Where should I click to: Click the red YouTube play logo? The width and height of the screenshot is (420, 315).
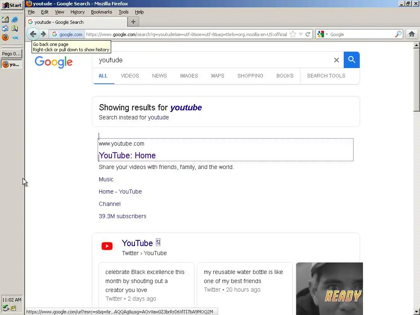click(x=107, y=246)
